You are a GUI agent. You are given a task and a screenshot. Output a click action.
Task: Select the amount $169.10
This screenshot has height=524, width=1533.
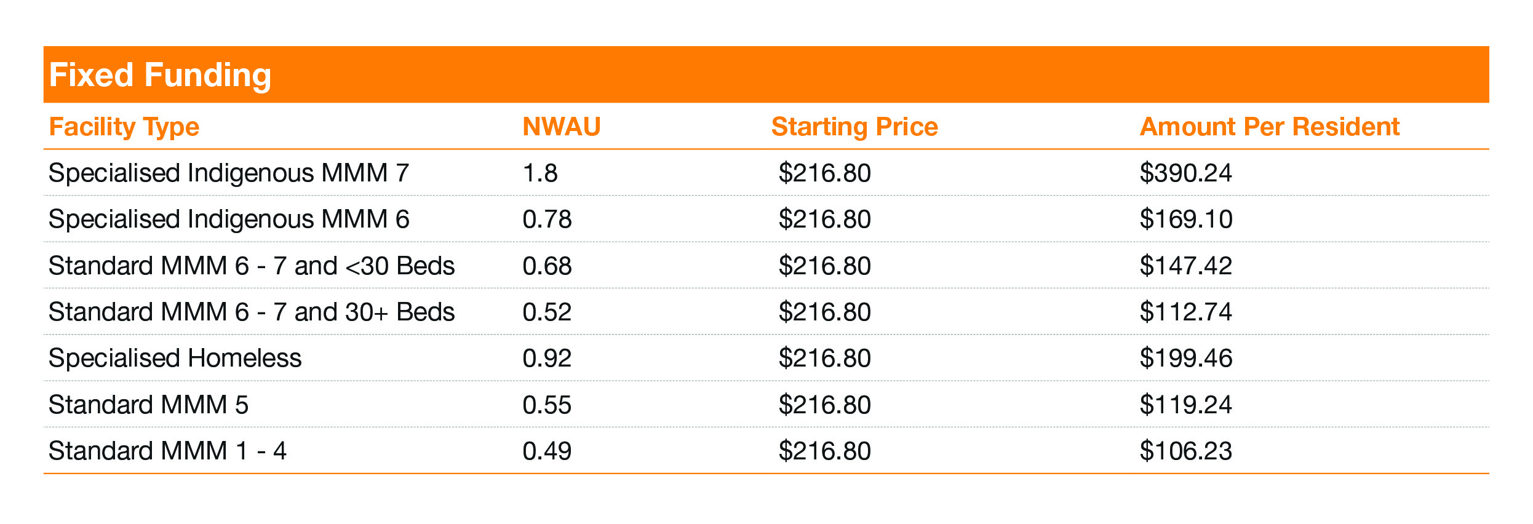click(1186, 220)
